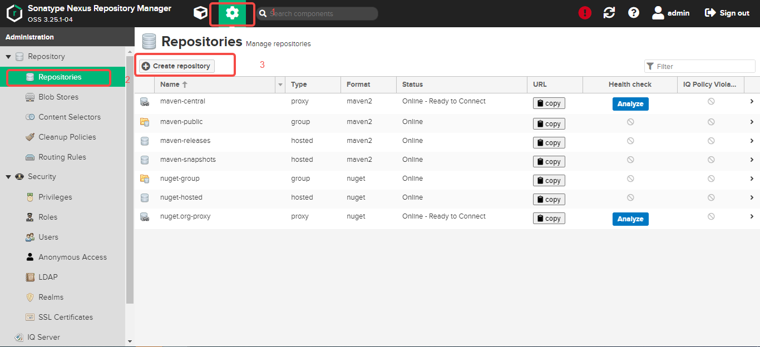
Task: Click maven-central IQ policy disabled icon
Action: pos(711,101)
